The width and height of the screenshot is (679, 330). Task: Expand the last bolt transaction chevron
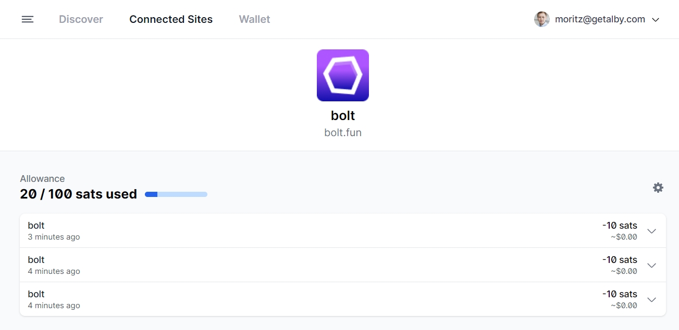[x=651, y=299]
